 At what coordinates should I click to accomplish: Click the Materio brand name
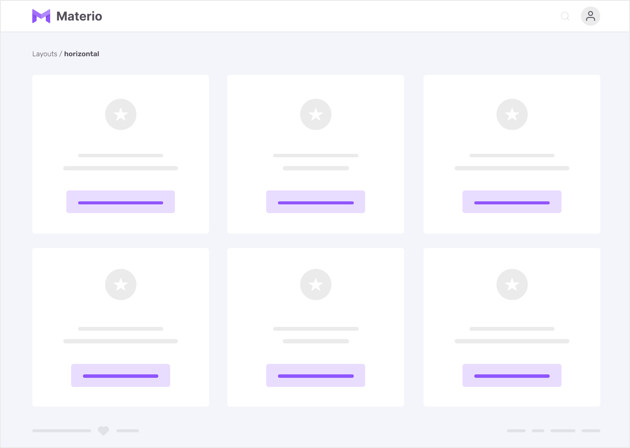point(79,16)
